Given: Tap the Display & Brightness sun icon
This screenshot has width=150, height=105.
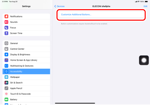Looking at the screenshot, I should coord(6,54).
